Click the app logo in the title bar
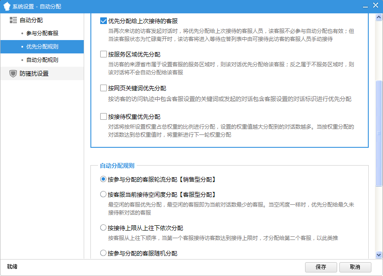Screen dimensions: 383x276 tap(7, 6)
